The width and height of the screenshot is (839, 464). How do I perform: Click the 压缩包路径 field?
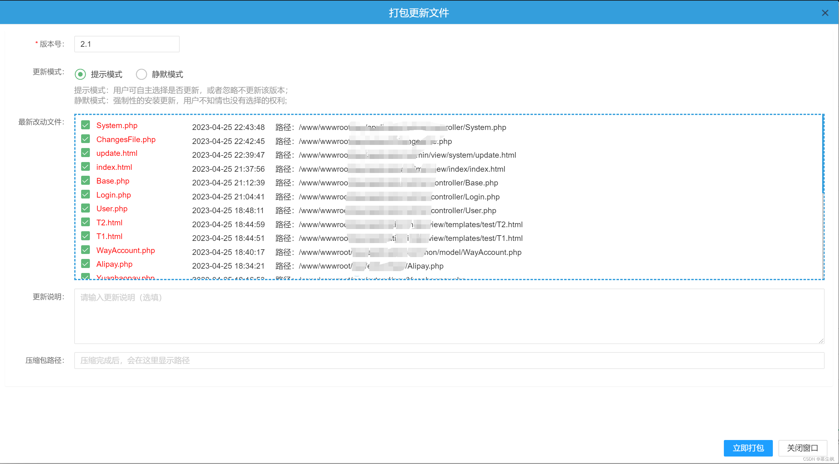pyautogui.click(x=449, y=360)
